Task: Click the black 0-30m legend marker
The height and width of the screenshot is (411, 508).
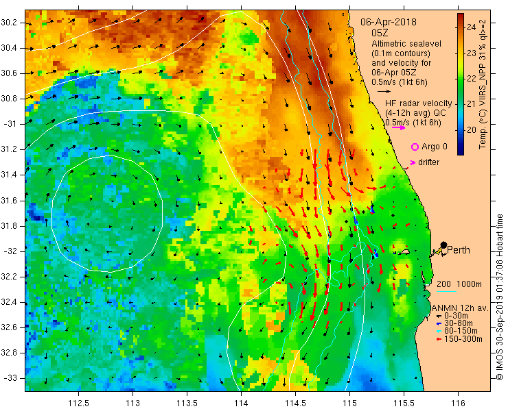Action: tap(439, 316)
